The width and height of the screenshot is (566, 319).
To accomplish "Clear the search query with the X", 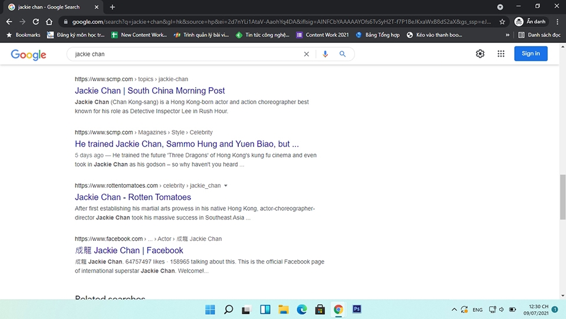I will pos(307,54).
